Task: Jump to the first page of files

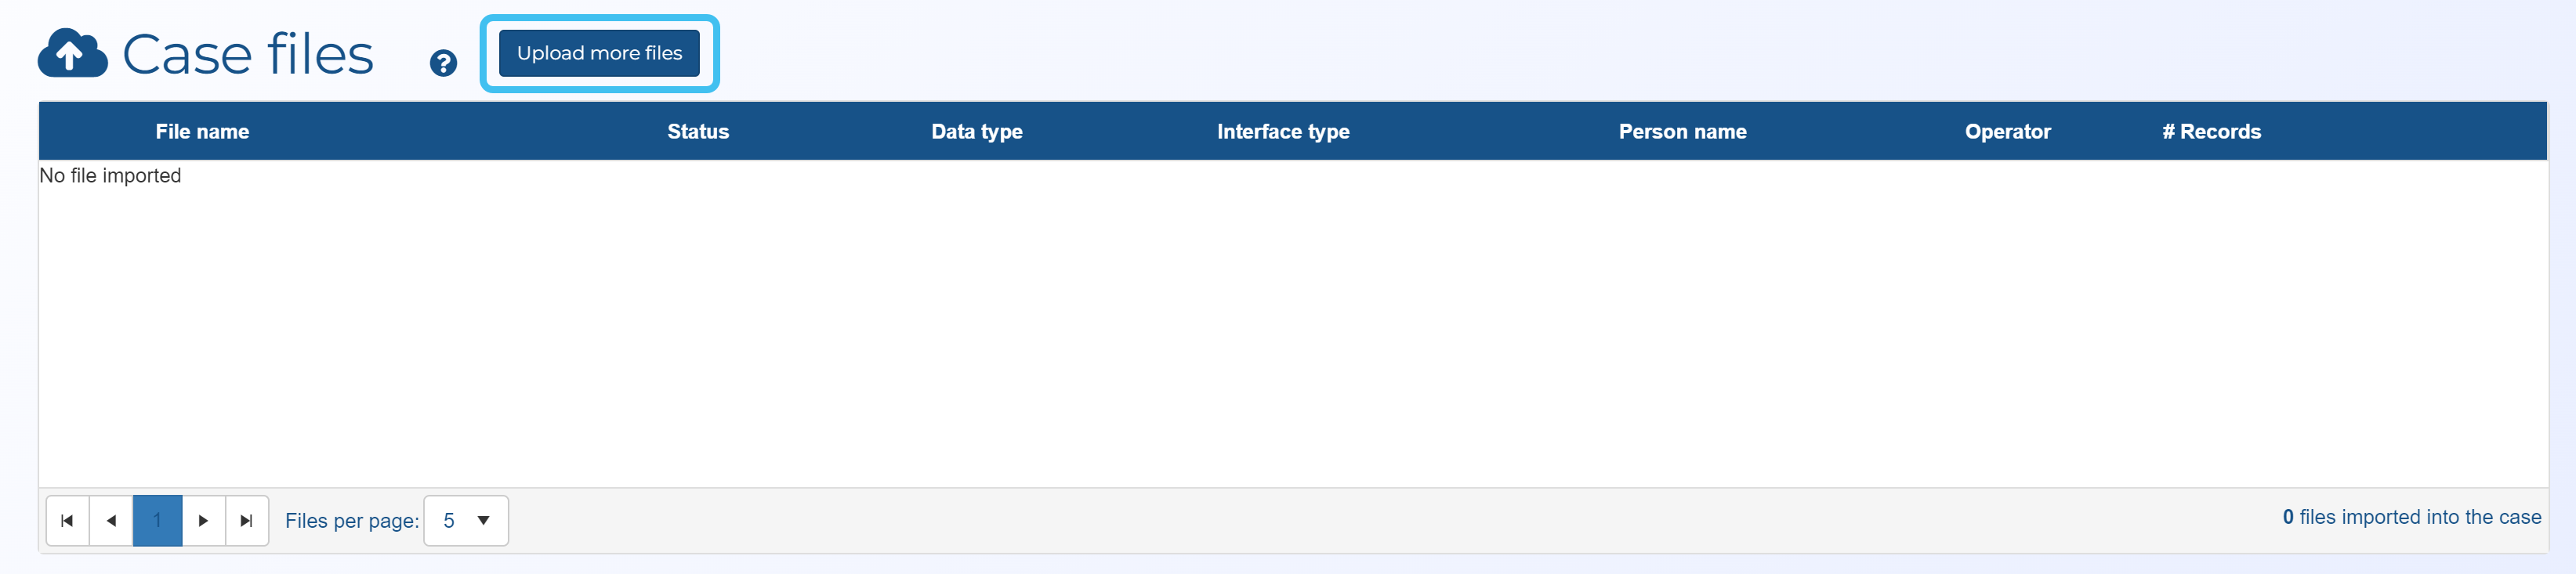Action: pyautogui.click(x=67, y=520)
